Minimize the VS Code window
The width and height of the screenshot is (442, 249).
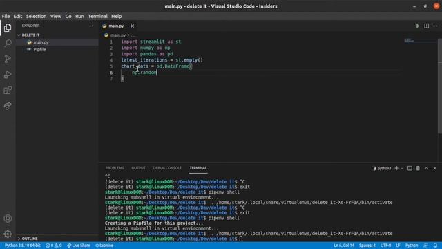click(x=414, y=6)
